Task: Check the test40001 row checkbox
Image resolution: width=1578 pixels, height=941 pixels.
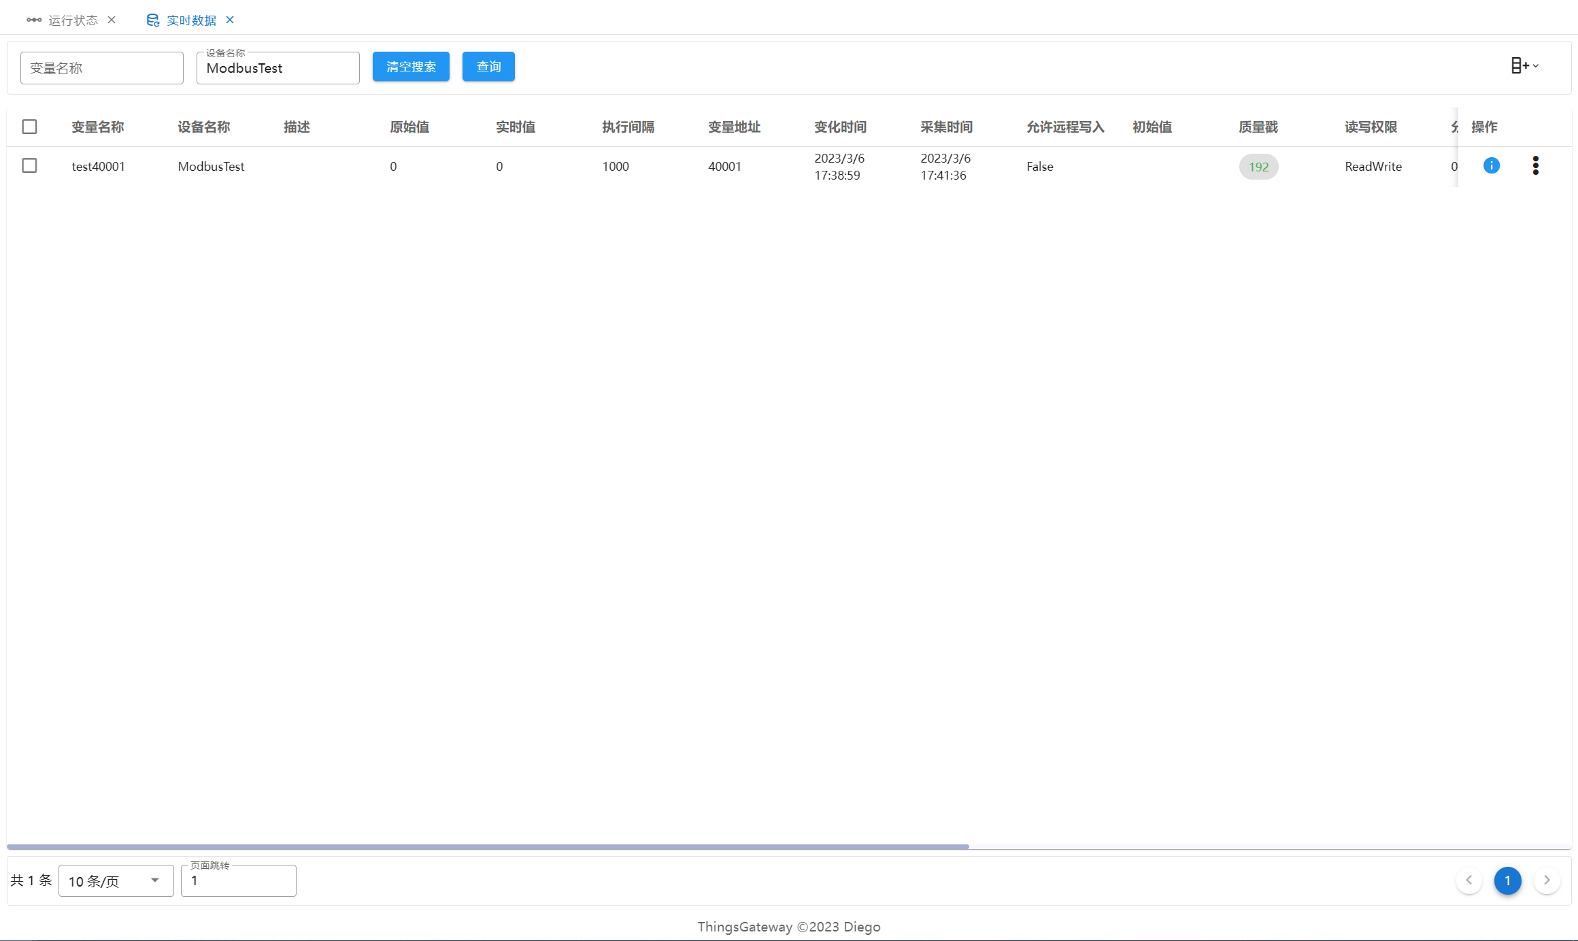Action: [29, 165]
